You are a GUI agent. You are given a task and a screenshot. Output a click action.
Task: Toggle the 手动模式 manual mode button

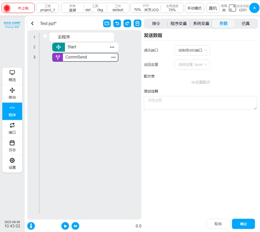[195, 8]
